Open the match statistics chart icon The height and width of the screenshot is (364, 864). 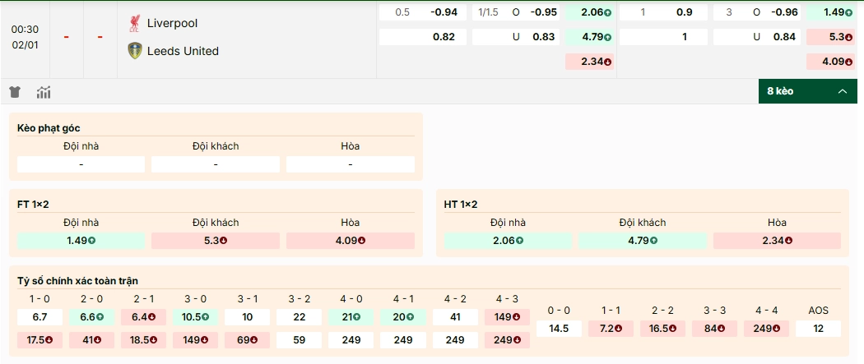(x=44, y=92)
